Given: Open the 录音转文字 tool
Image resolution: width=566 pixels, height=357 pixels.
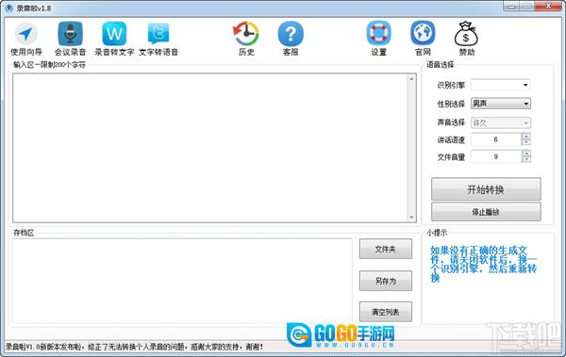Looking at the screenshot, I should [x=114, y=39].
